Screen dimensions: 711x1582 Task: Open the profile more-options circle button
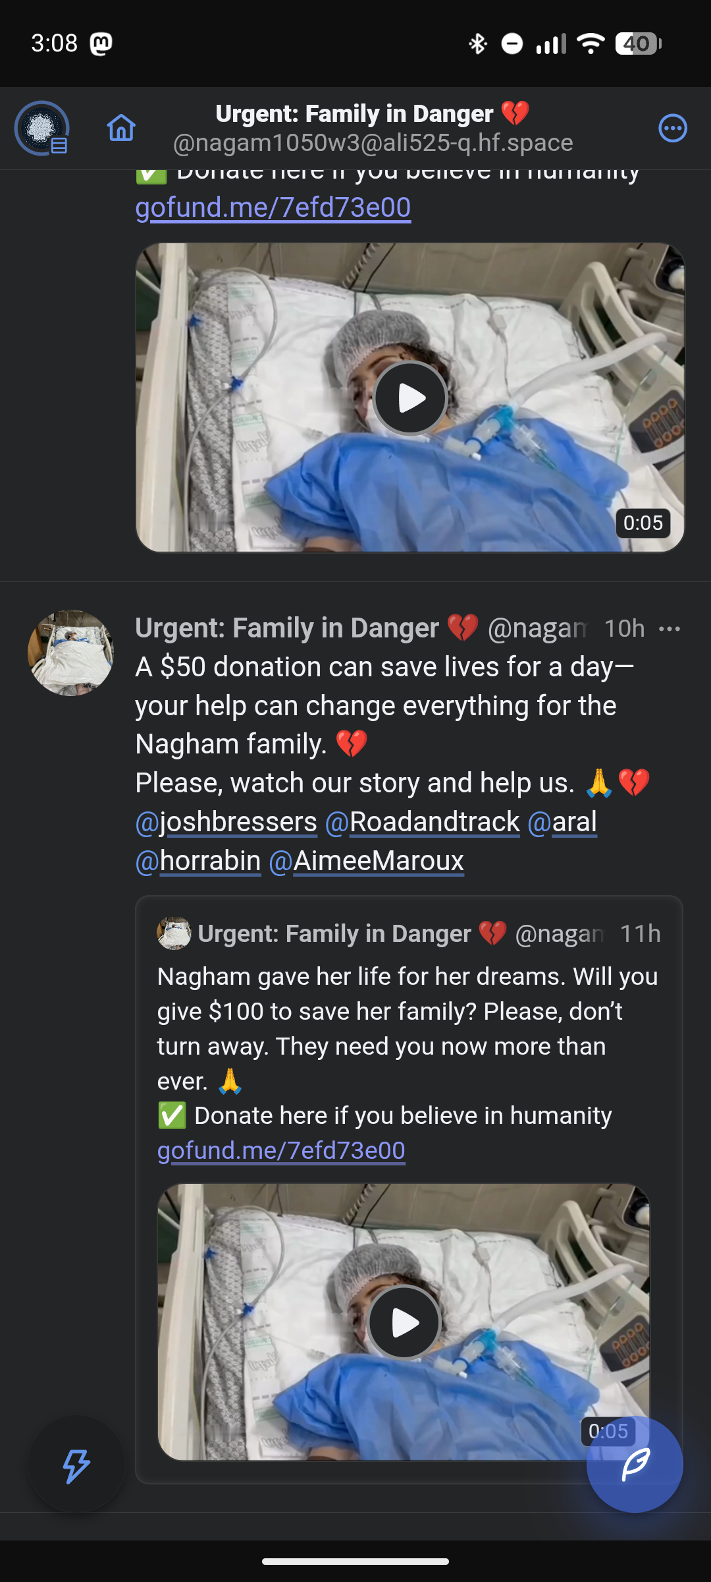click(672, 128)
